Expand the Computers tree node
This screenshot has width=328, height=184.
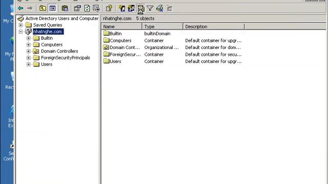(29, 44)
